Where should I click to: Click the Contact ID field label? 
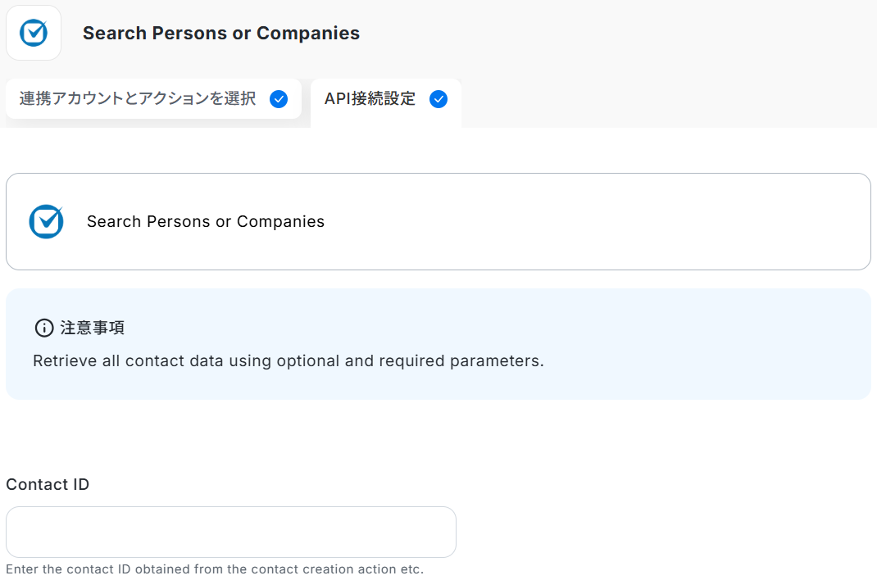click(x=48, y=484)
